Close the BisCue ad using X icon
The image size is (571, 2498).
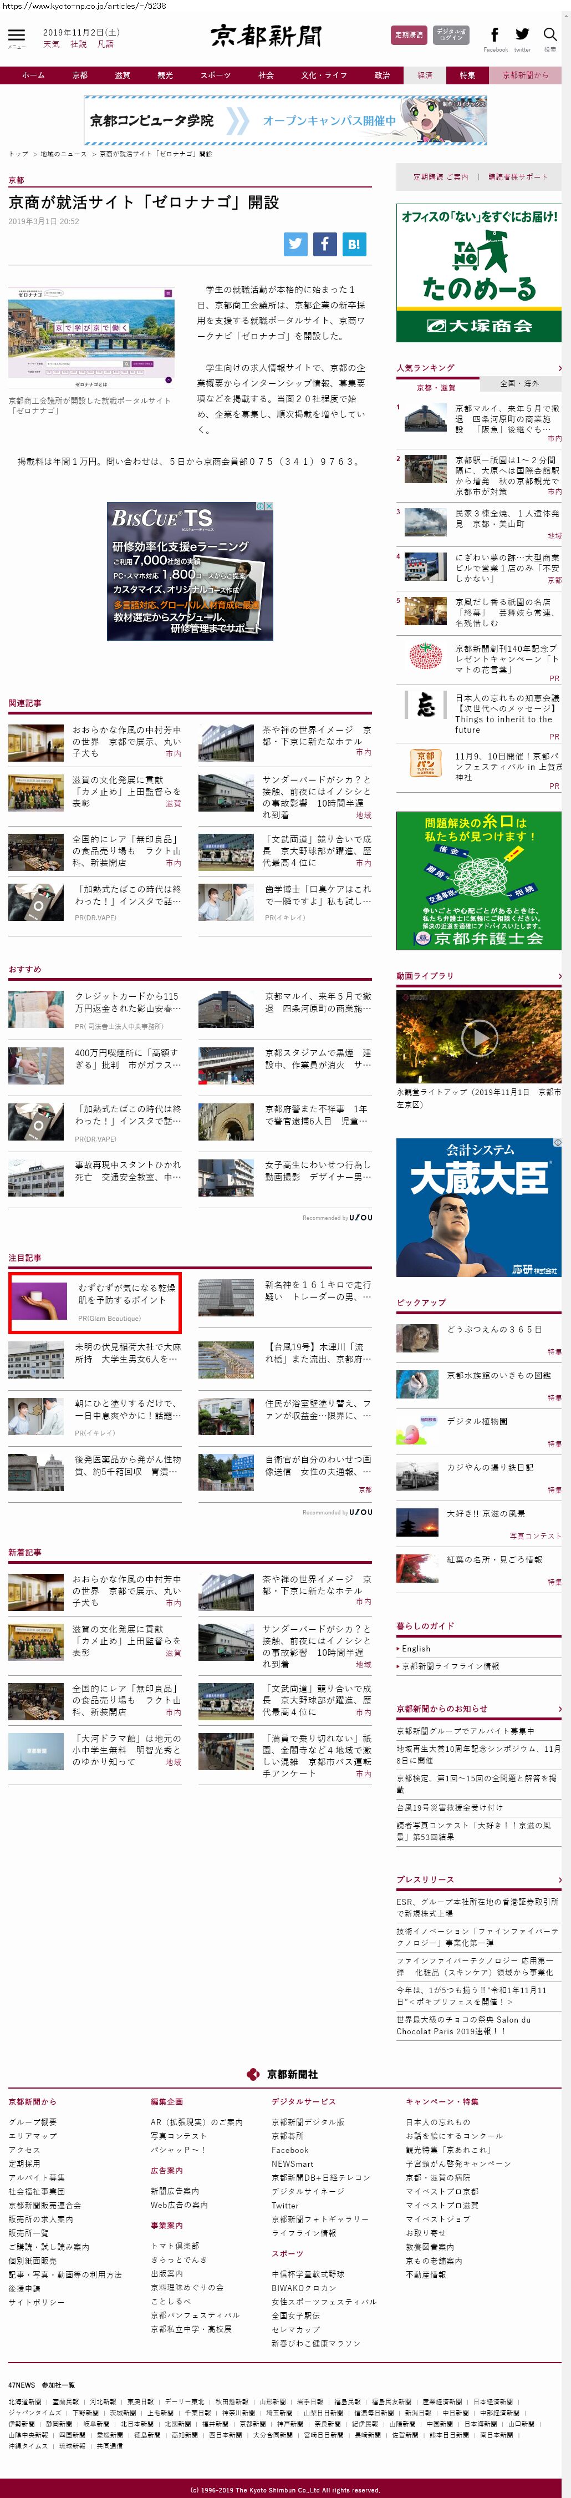pyautogui.click(x=269, y=506)
